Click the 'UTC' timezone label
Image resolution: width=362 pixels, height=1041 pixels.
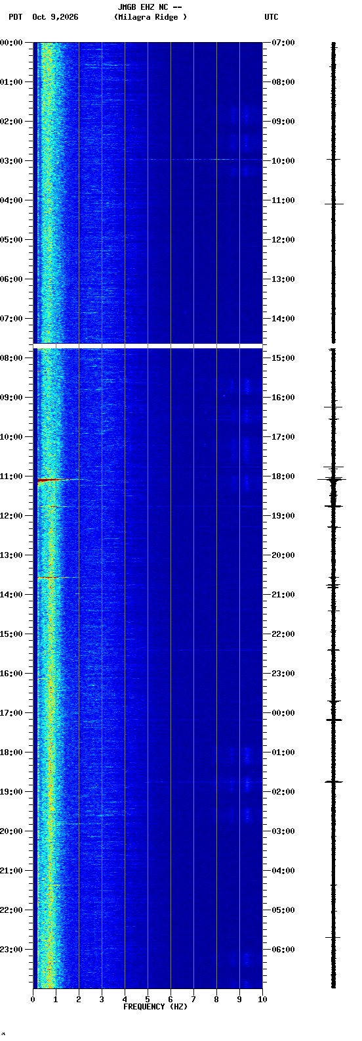271,17
